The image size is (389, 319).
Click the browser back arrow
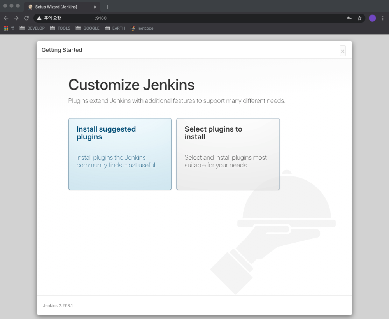[x=6, y=18]
